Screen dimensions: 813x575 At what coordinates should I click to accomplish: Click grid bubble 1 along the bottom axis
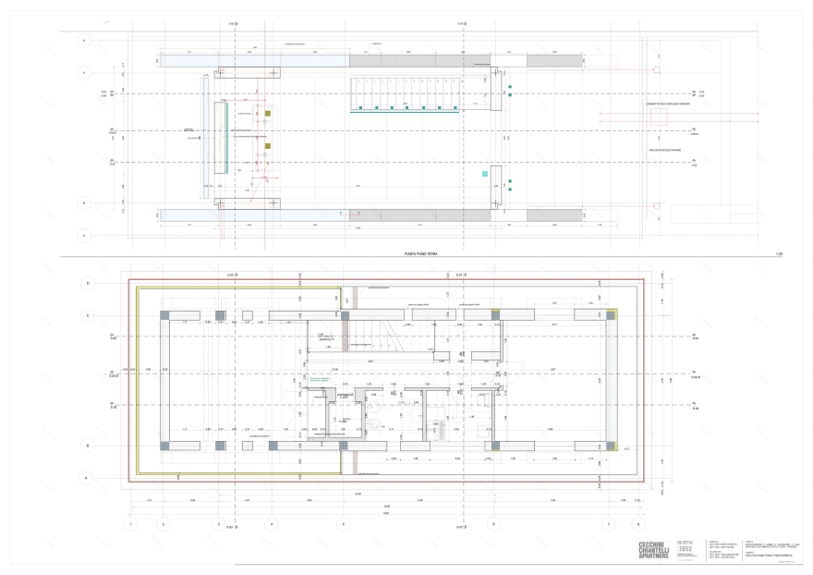pos(131,524)
